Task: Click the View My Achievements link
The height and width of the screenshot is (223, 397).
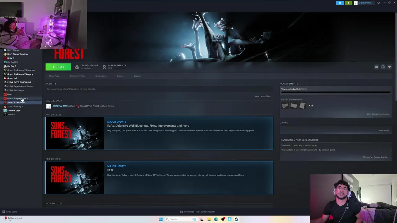Action: 377,114
